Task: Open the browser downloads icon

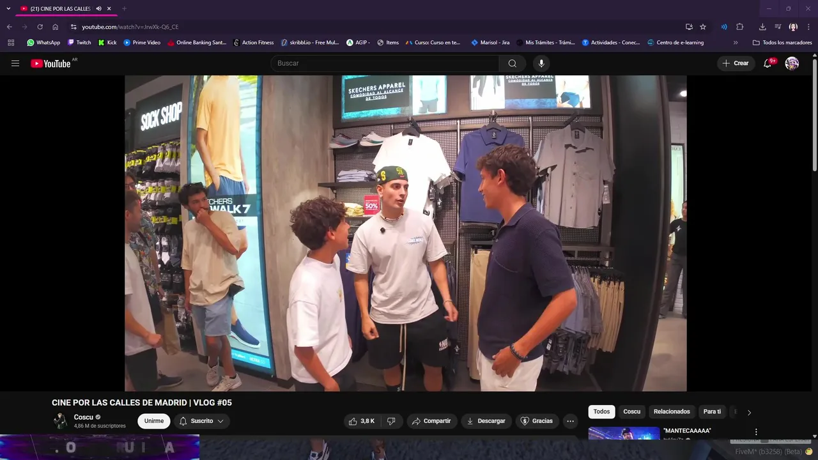Action: point(762,27)
